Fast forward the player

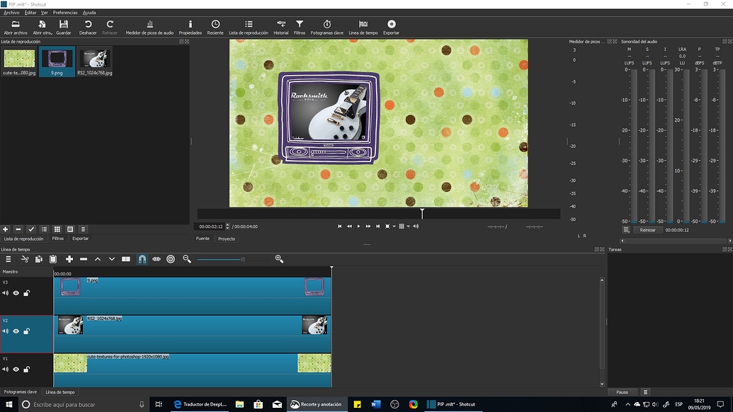click(x=368, y=227)
